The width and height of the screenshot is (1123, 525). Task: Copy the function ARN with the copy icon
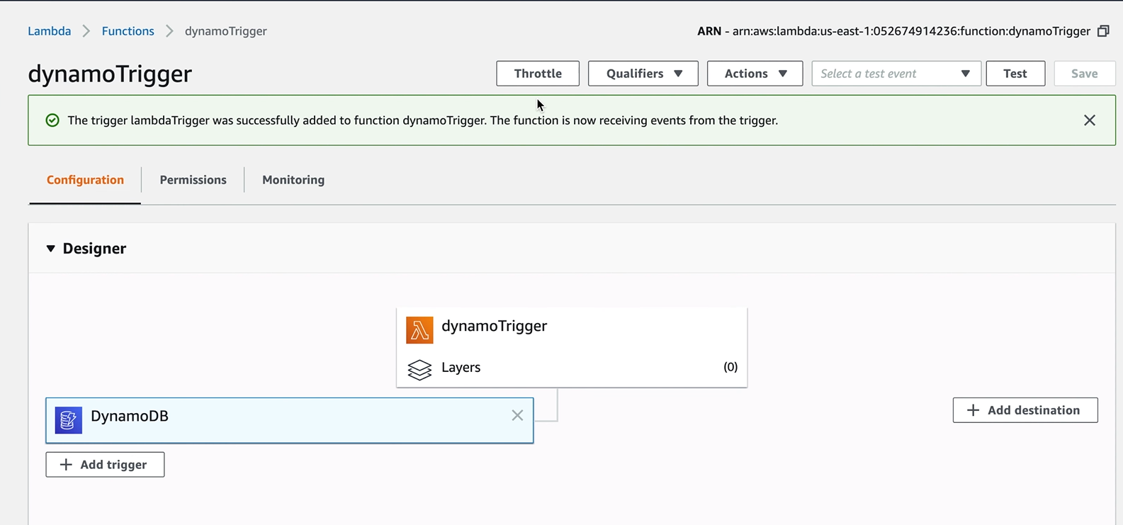(x=1103, y=31)
